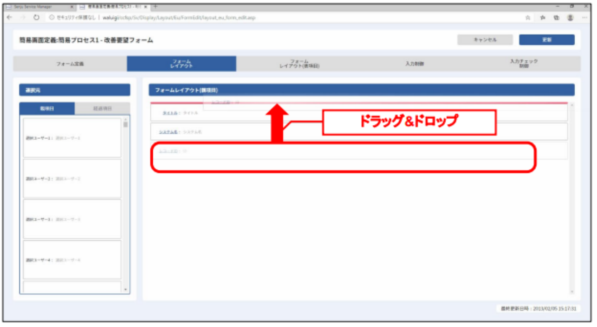This screenshot has height=327, width=597.
Task: Close the Senju Service Manager browser tab
Action: click(72, 7)
